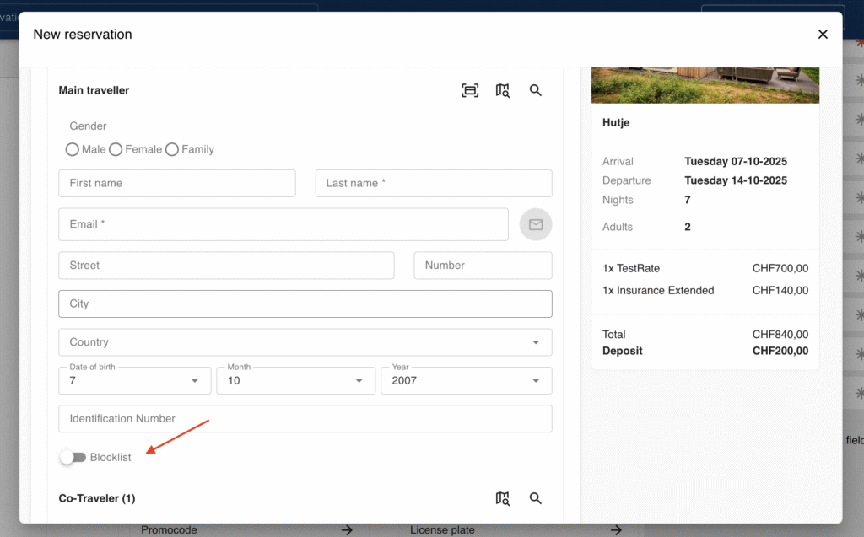
Task: Select the Female gender option
Action: click(x=116, y=149)
